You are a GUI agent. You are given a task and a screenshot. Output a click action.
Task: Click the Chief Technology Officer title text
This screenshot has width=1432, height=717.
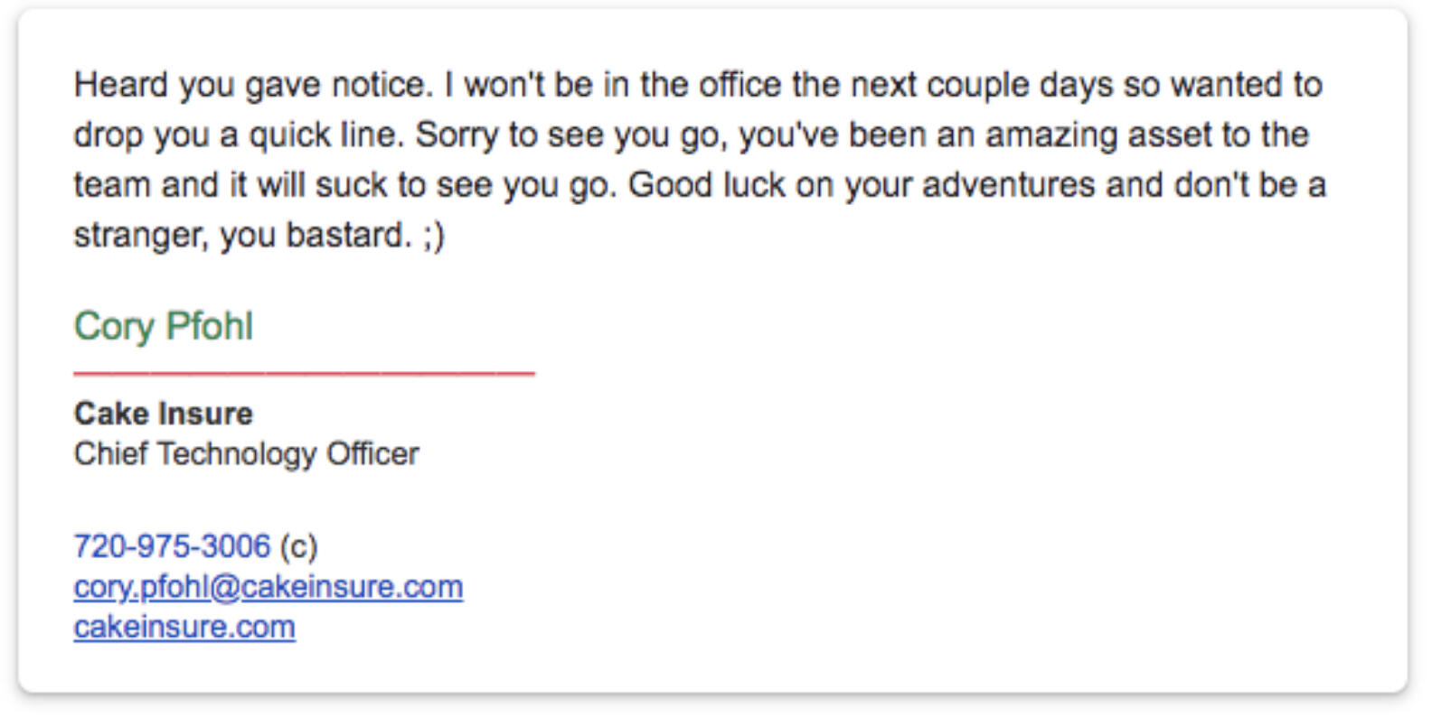click(x=246, y=453)
